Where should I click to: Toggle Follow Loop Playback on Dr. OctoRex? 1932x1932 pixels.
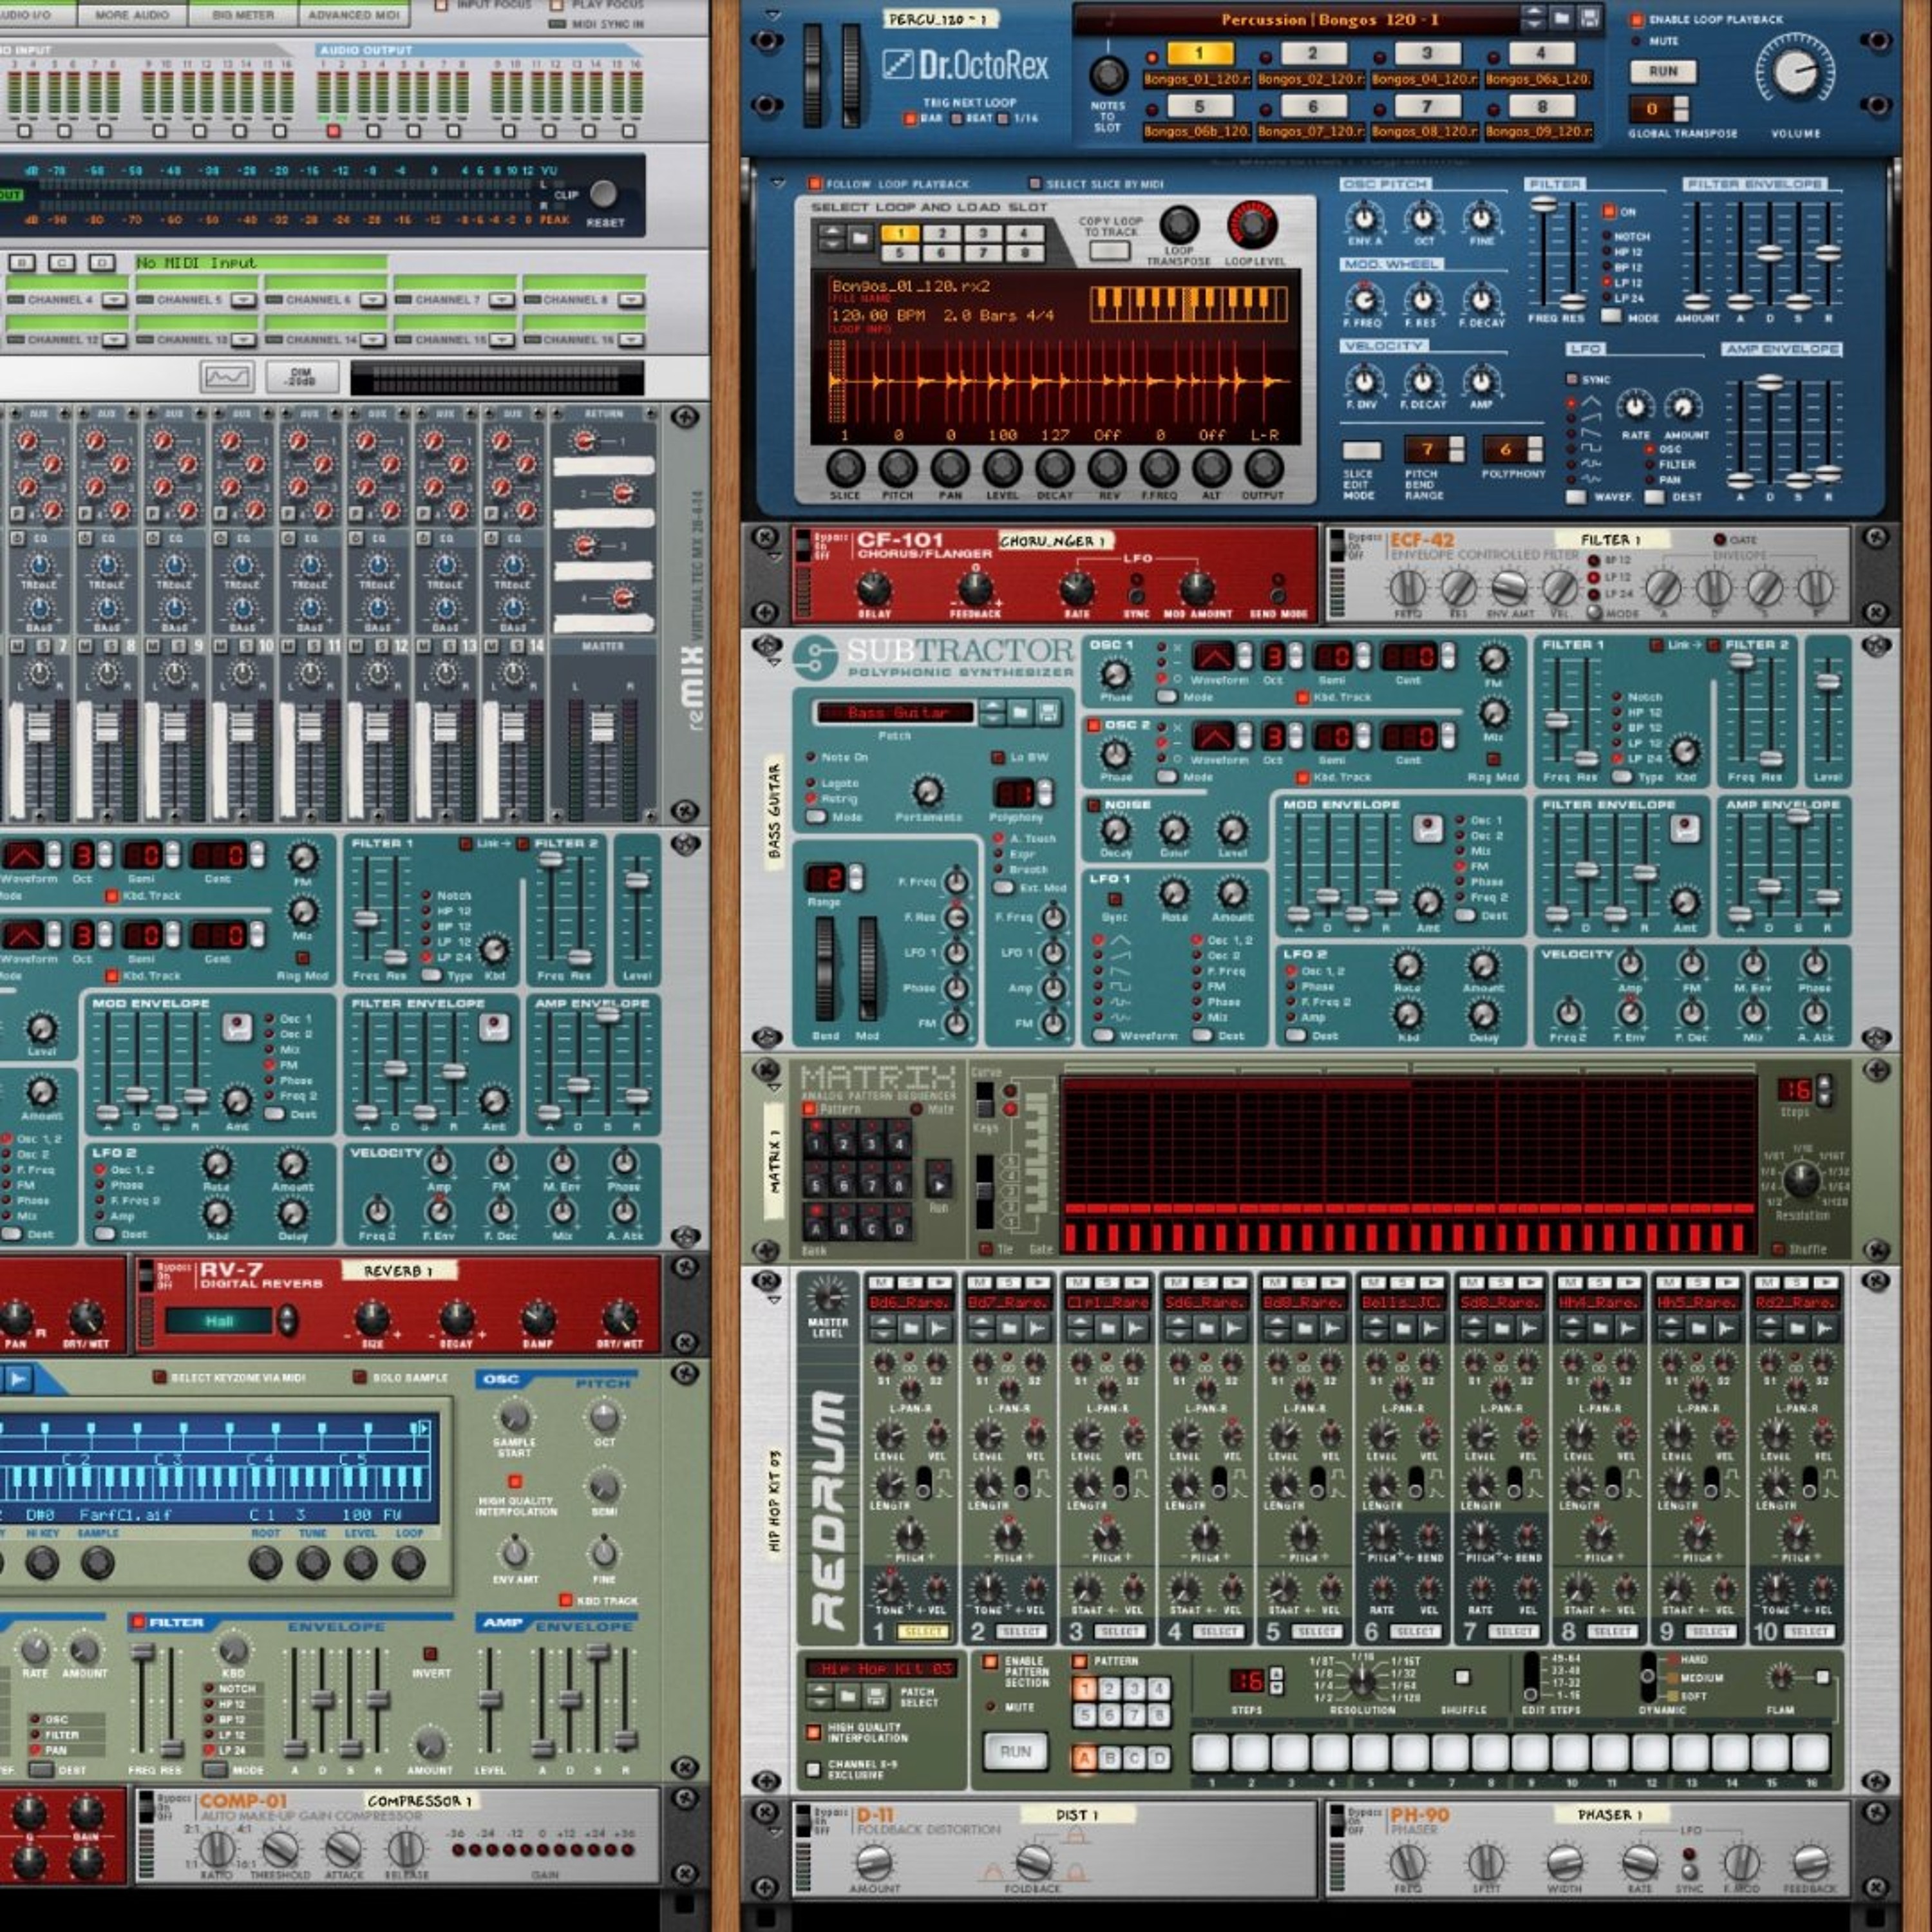[815, 184]
